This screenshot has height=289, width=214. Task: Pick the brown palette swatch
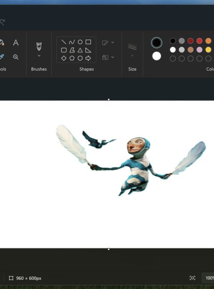(190, 50)
